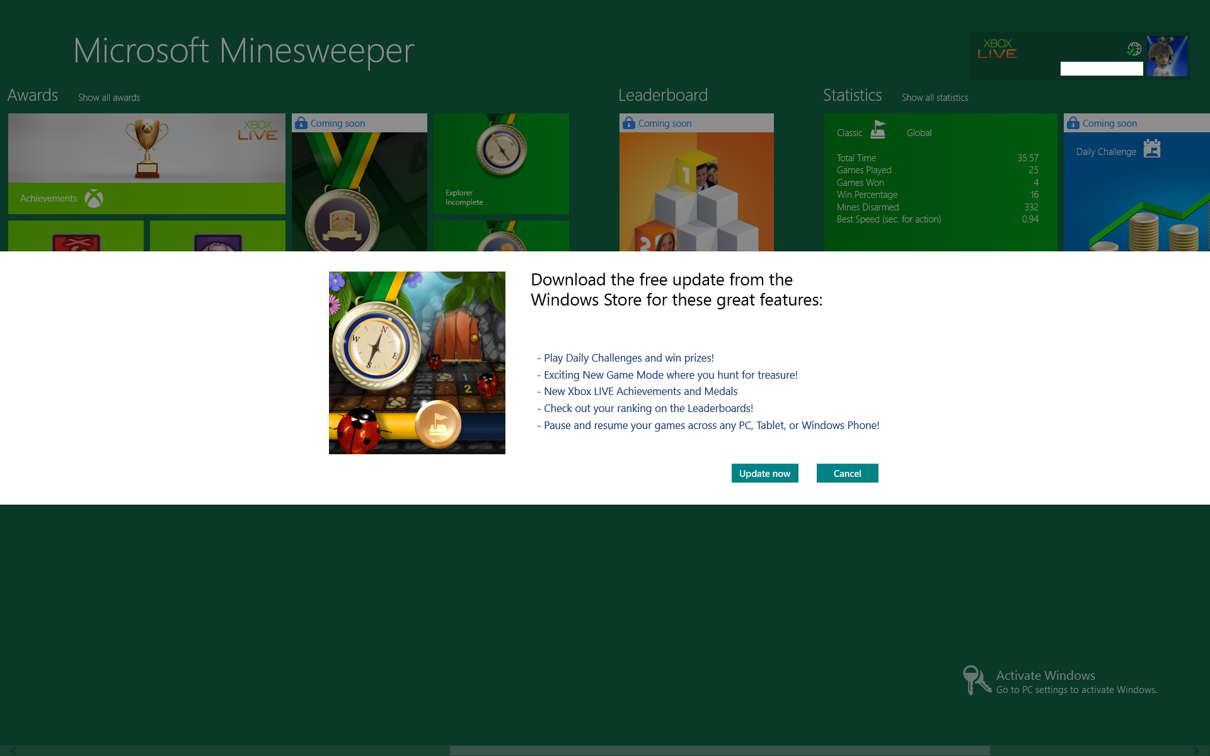Click the lock icon on Leaderboard Coming soon tile
1210x756 pixels.
click(629, 123)
